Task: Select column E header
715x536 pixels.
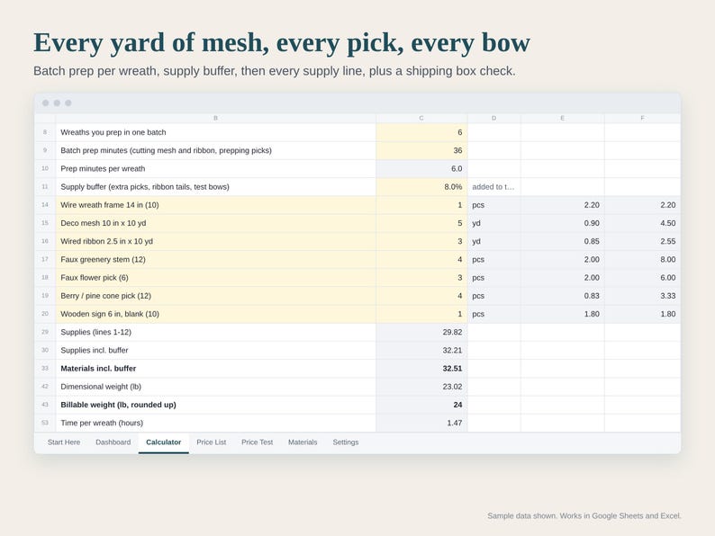Action: coord(562,118)
